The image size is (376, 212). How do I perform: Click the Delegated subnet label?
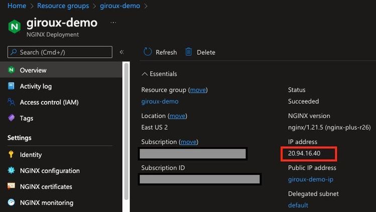[x=313, y=193]
